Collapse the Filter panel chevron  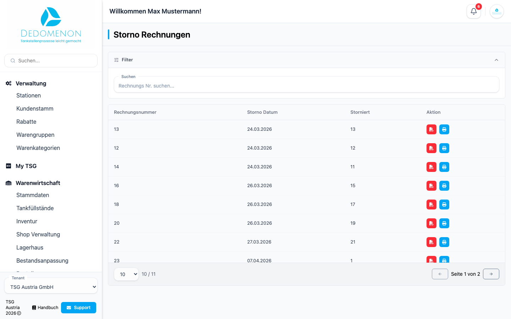496,60
